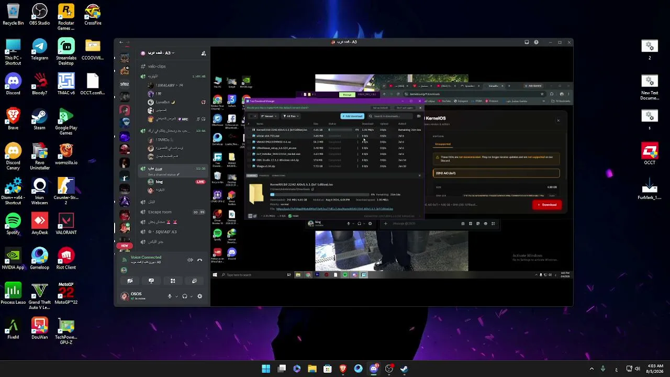Select the NVIDIA App desktop icon
670x377 pixels.
click(x=13, y=259)
